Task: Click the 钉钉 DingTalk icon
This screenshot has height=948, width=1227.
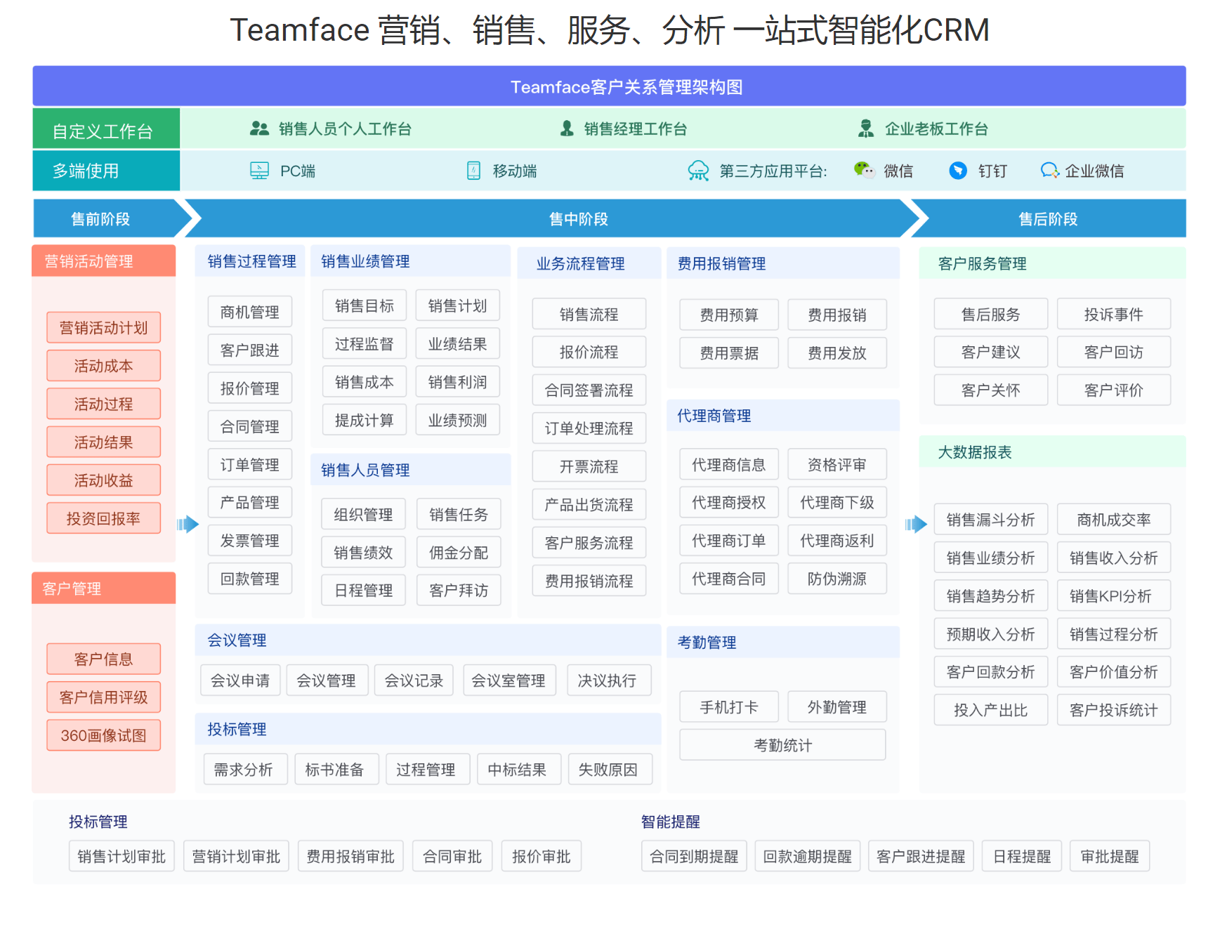Action: click(x=958, y=171)
